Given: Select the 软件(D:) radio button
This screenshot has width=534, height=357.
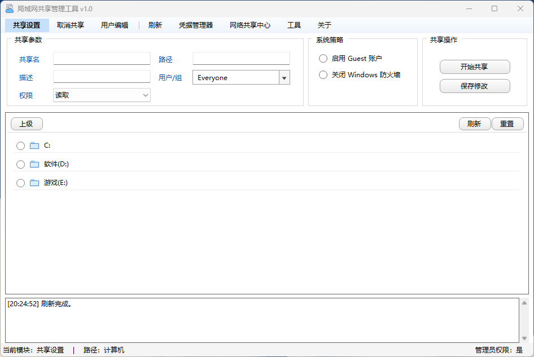Looking at the screenshot, I should coord(20,164).
